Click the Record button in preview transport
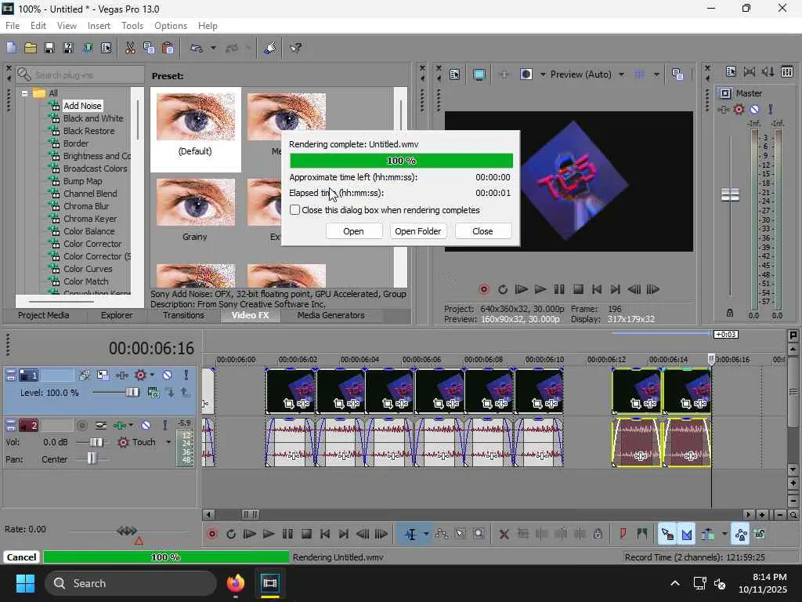The image size is (802, 602). (484, 290)
